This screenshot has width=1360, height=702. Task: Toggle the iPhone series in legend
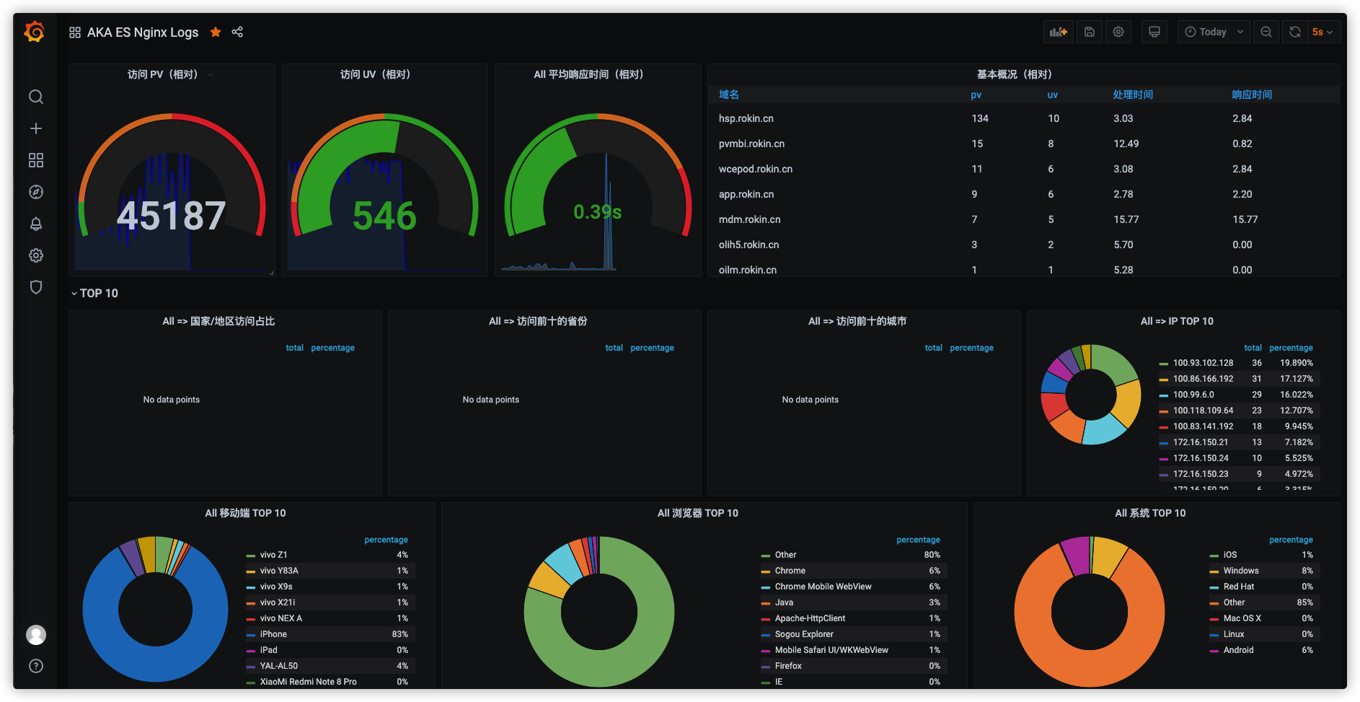(x=273, y=634)
